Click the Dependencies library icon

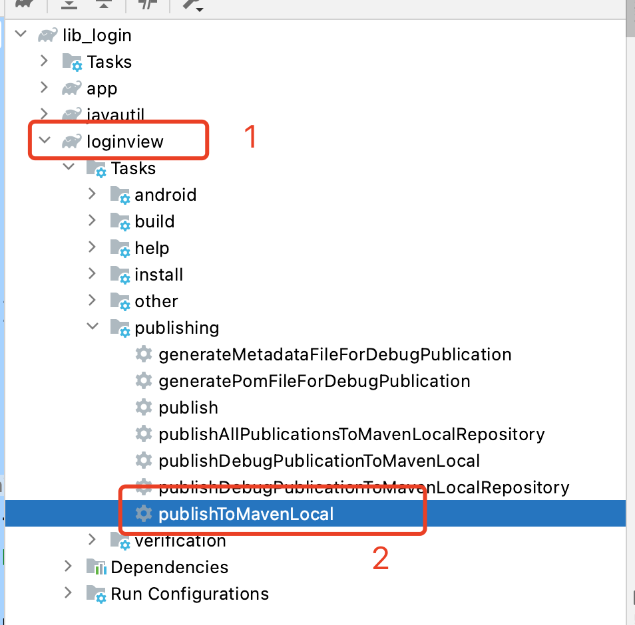tap(97, 567)
